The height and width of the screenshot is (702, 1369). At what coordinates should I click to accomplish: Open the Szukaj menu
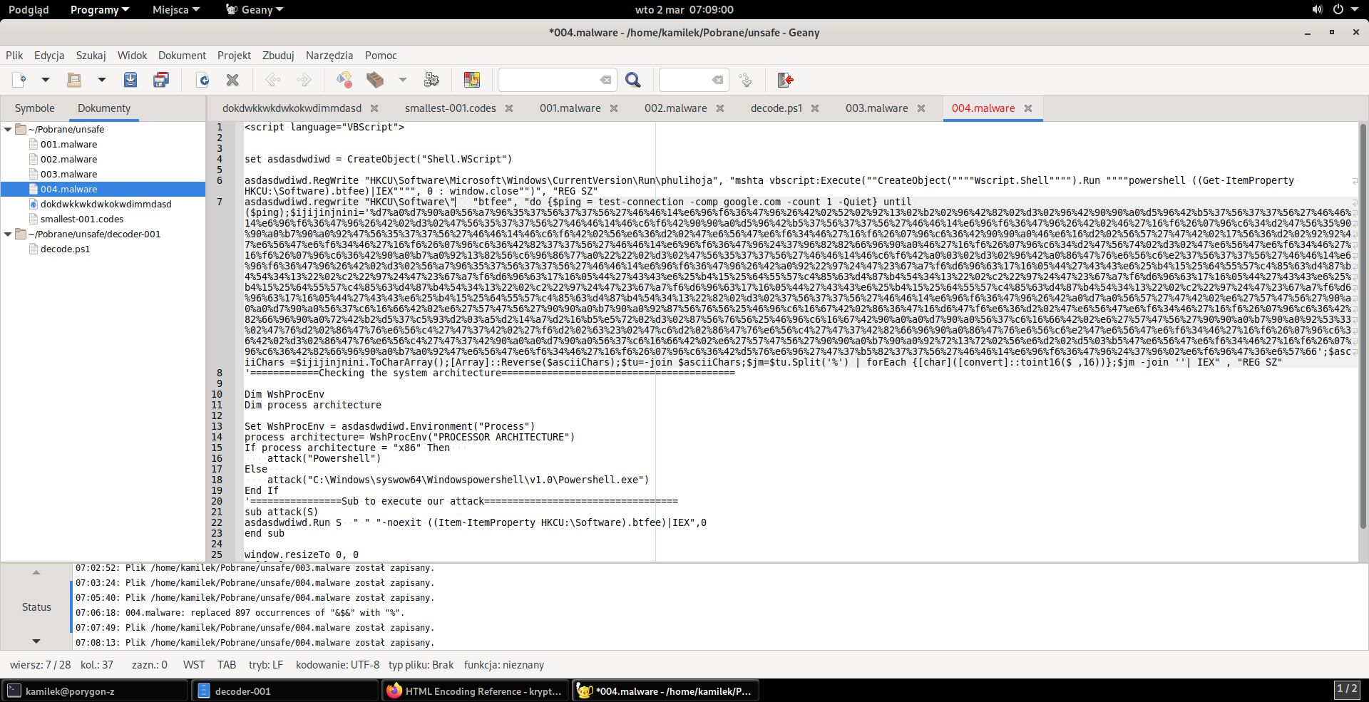91,56
